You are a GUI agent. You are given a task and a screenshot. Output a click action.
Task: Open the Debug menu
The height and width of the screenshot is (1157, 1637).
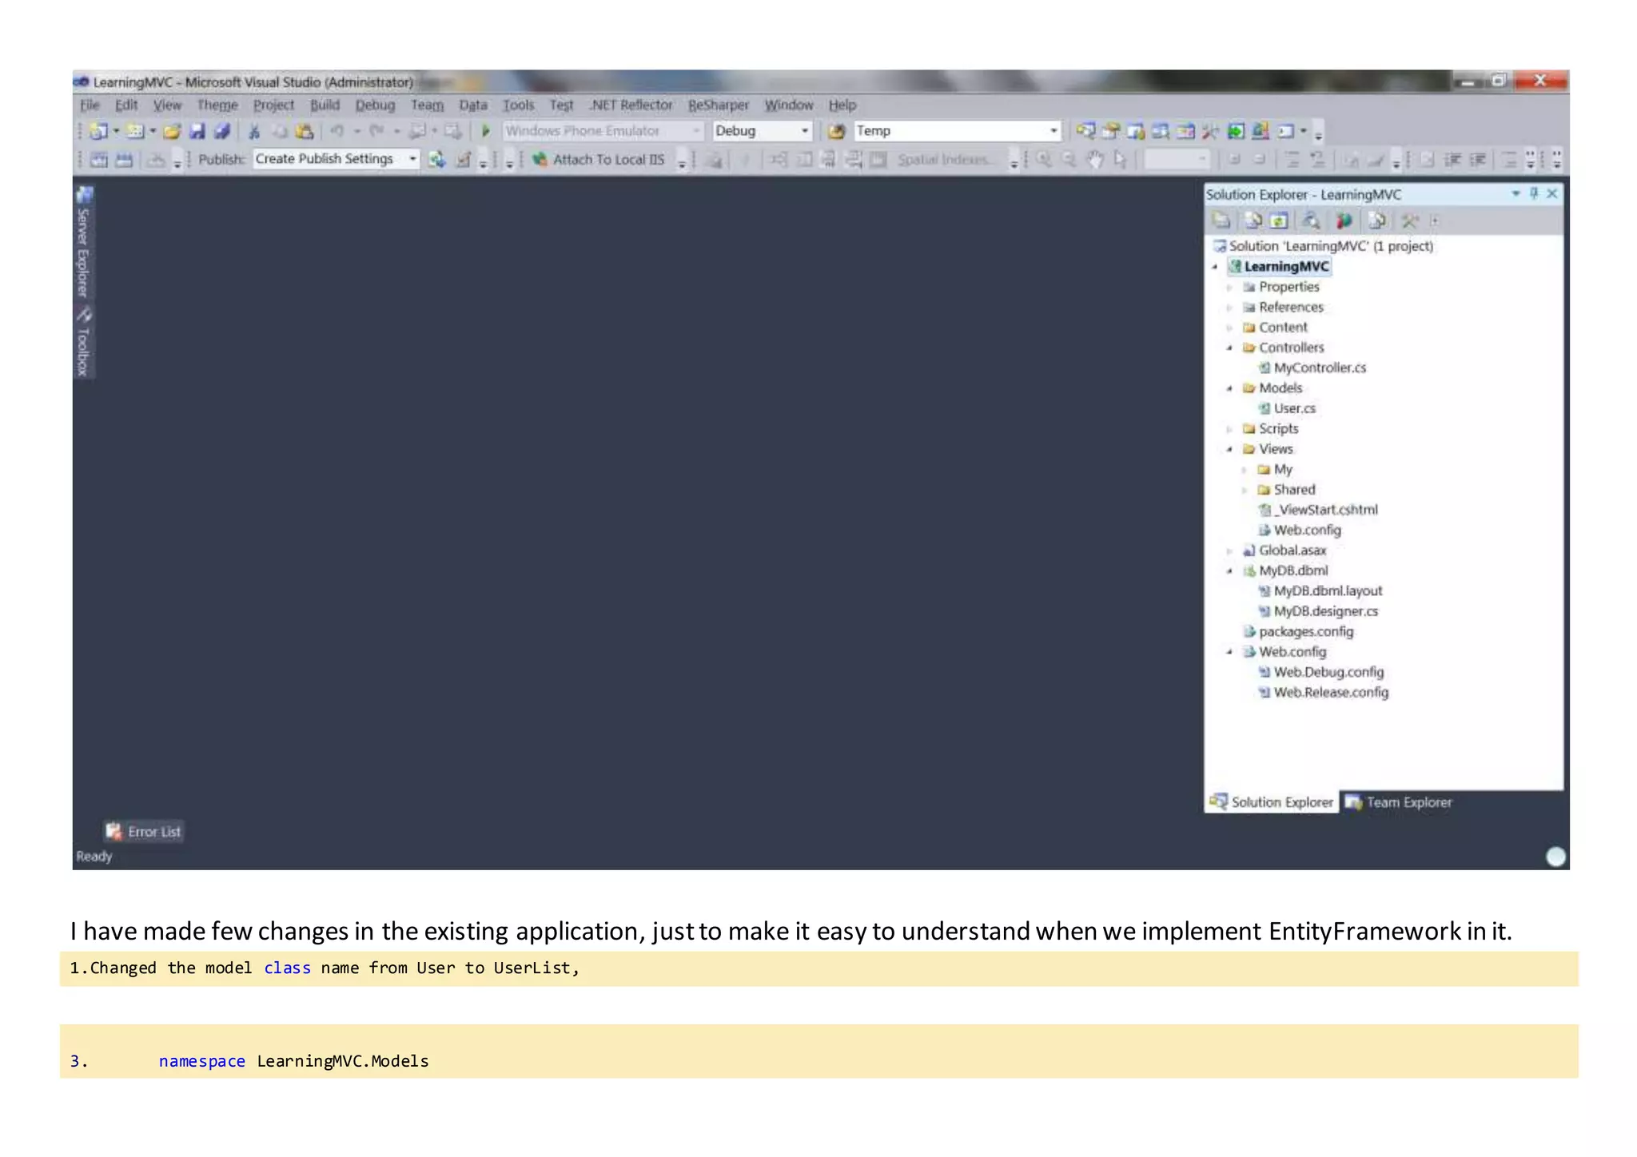(375, 105)
